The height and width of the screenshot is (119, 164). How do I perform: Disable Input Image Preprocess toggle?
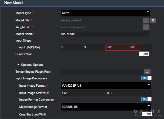[146, 78]
